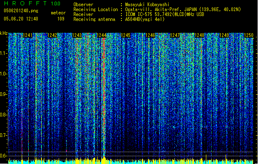Click the 0.8 kHz axis tick label
258x164 pixels.
click(4, 115)
